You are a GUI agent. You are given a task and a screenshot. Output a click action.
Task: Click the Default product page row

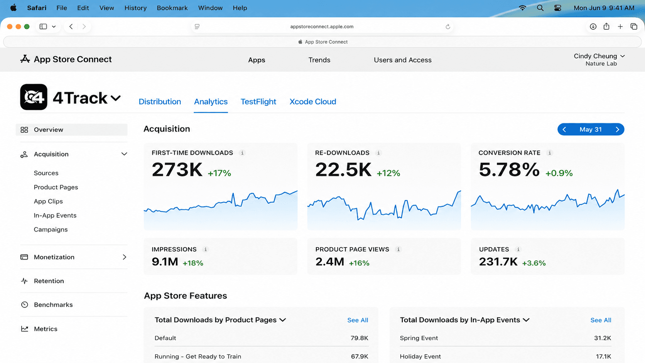(x=261, y=338)
